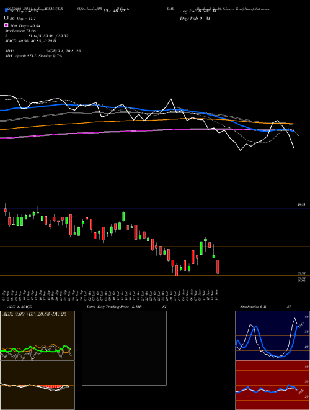310x410 pixels.
Task: Click the 'Stochastics: 73.66' reading
Action: click(x=20, y=31)
